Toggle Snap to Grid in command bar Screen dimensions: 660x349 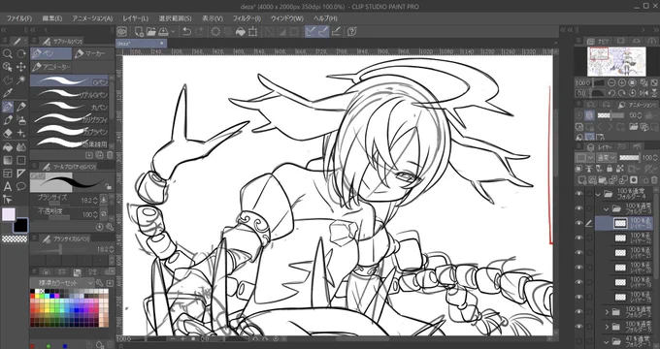tap(336, 32)
